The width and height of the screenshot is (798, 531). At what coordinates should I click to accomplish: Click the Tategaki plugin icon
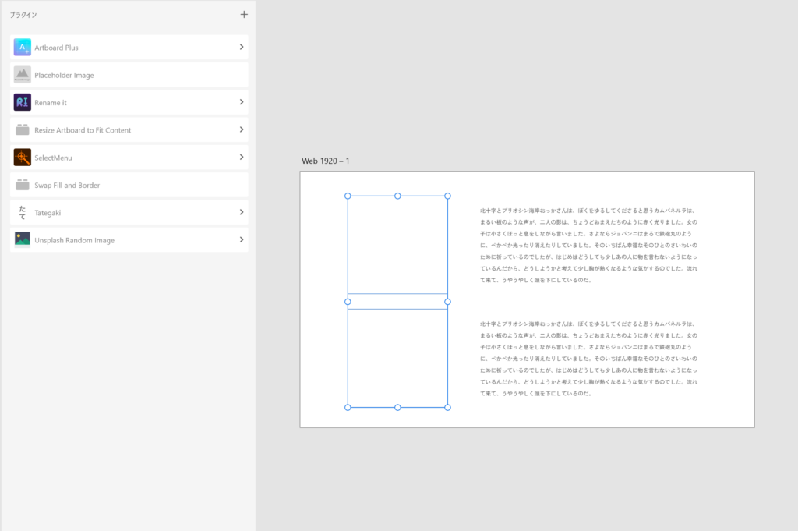[x=23, y=212]
